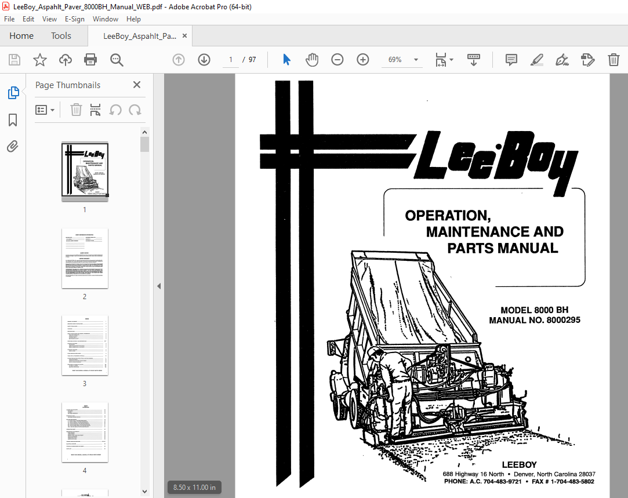628x498 pixels.
Task: Open the File menu
Action: 9,19
